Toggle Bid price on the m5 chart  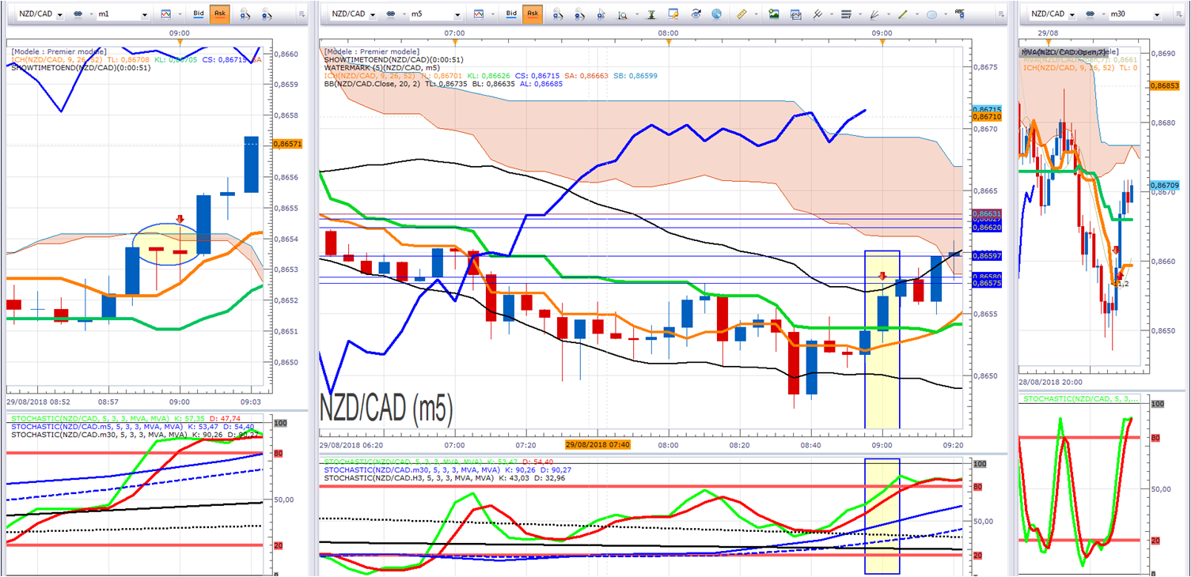[511, 13]
